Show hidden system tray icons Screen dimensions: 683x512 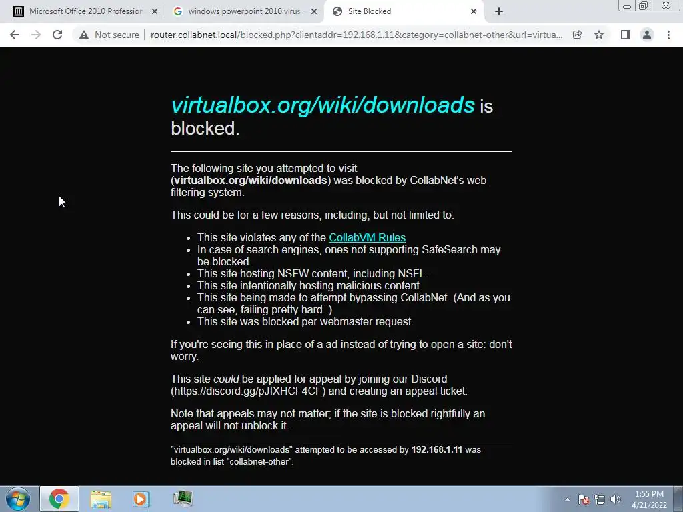(567, 500)
